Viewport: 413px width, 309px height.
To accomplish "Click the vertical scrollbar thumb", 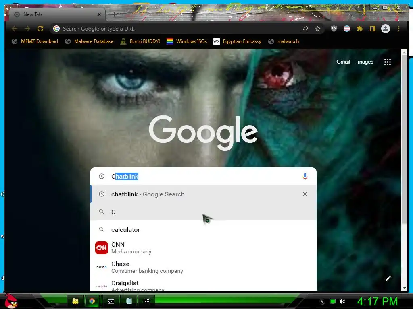I will [x=404, y=139].
